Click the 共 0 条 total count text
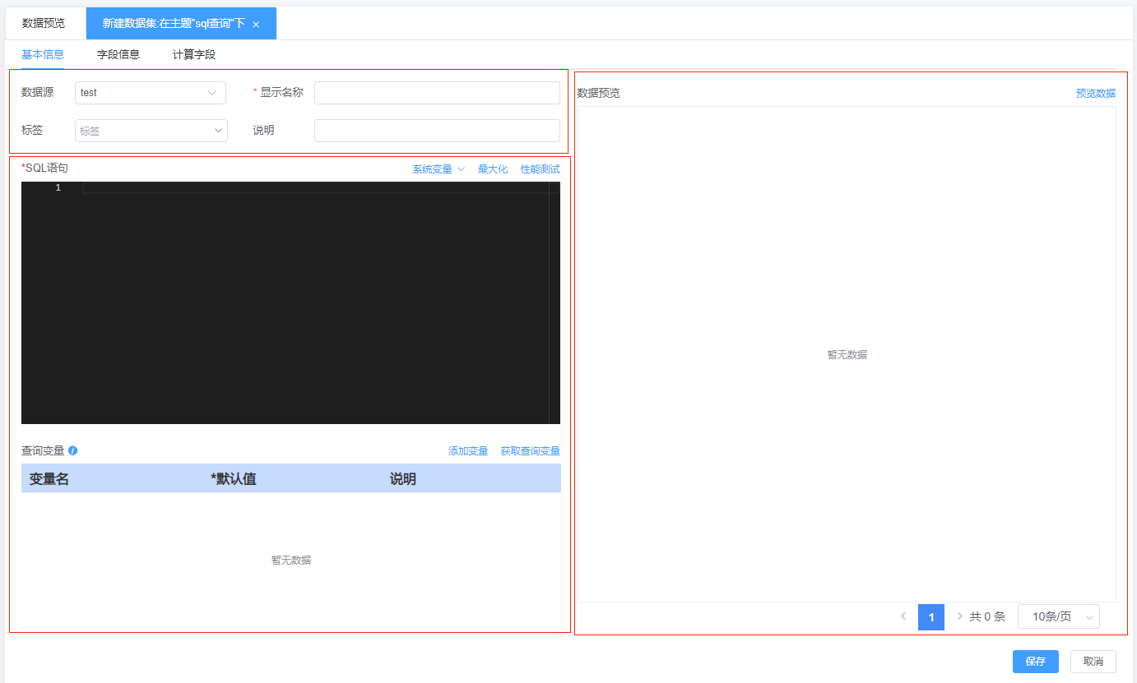The image size is (1137, 683). [987, 616]
